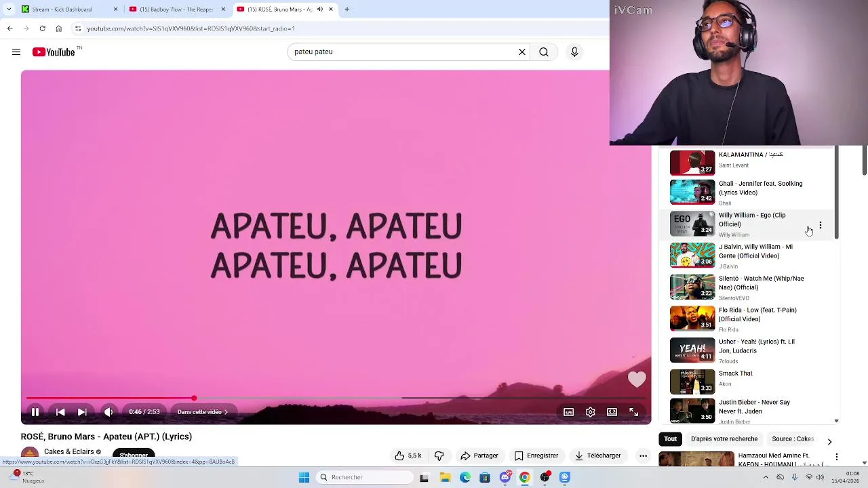The image size is (868, 488).
Task: Reload the current page
Action: pos(42,28)
